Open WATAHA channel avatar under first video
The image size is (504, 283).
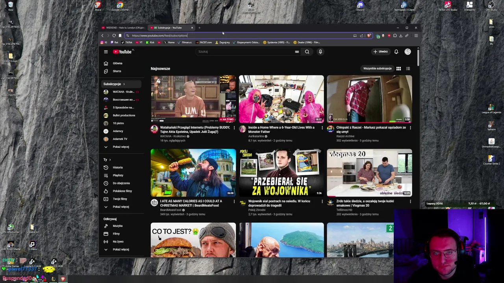[154, 129]
